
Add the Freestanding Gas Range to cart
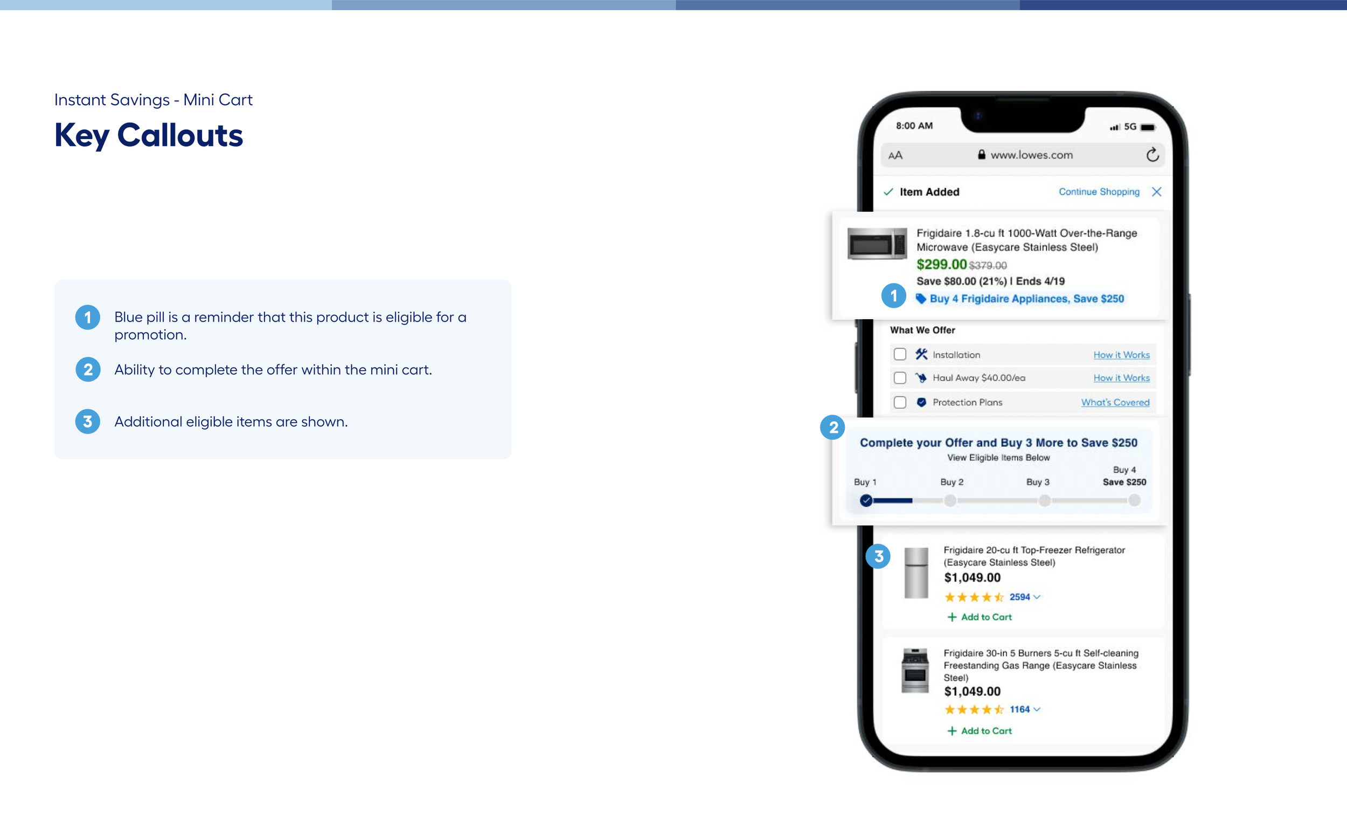point(980,730)
